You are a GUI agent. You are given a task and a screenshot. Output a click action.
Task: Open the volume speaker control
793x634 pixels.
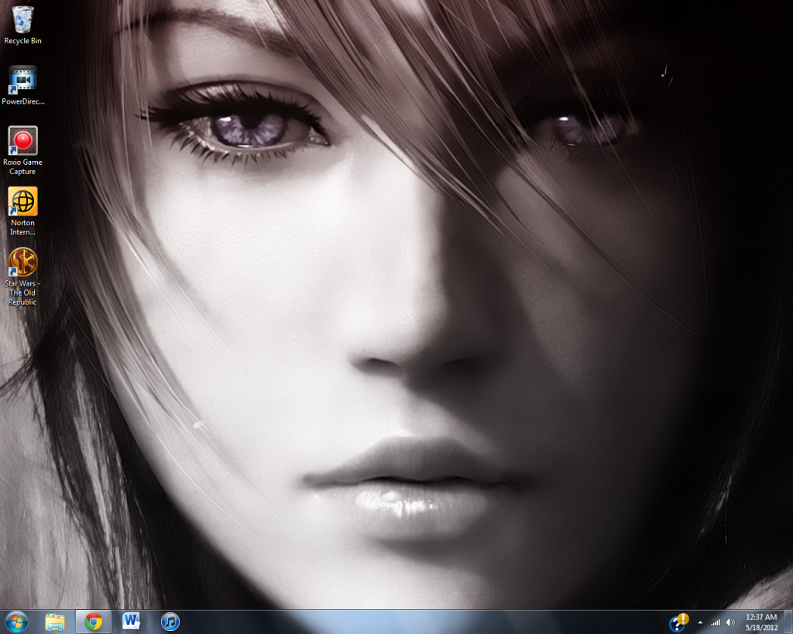[730, 622]
